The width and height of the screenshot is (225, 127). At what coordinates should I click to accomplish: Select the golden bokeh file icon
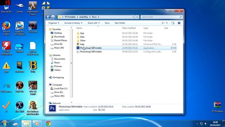[x=33, y=48]
